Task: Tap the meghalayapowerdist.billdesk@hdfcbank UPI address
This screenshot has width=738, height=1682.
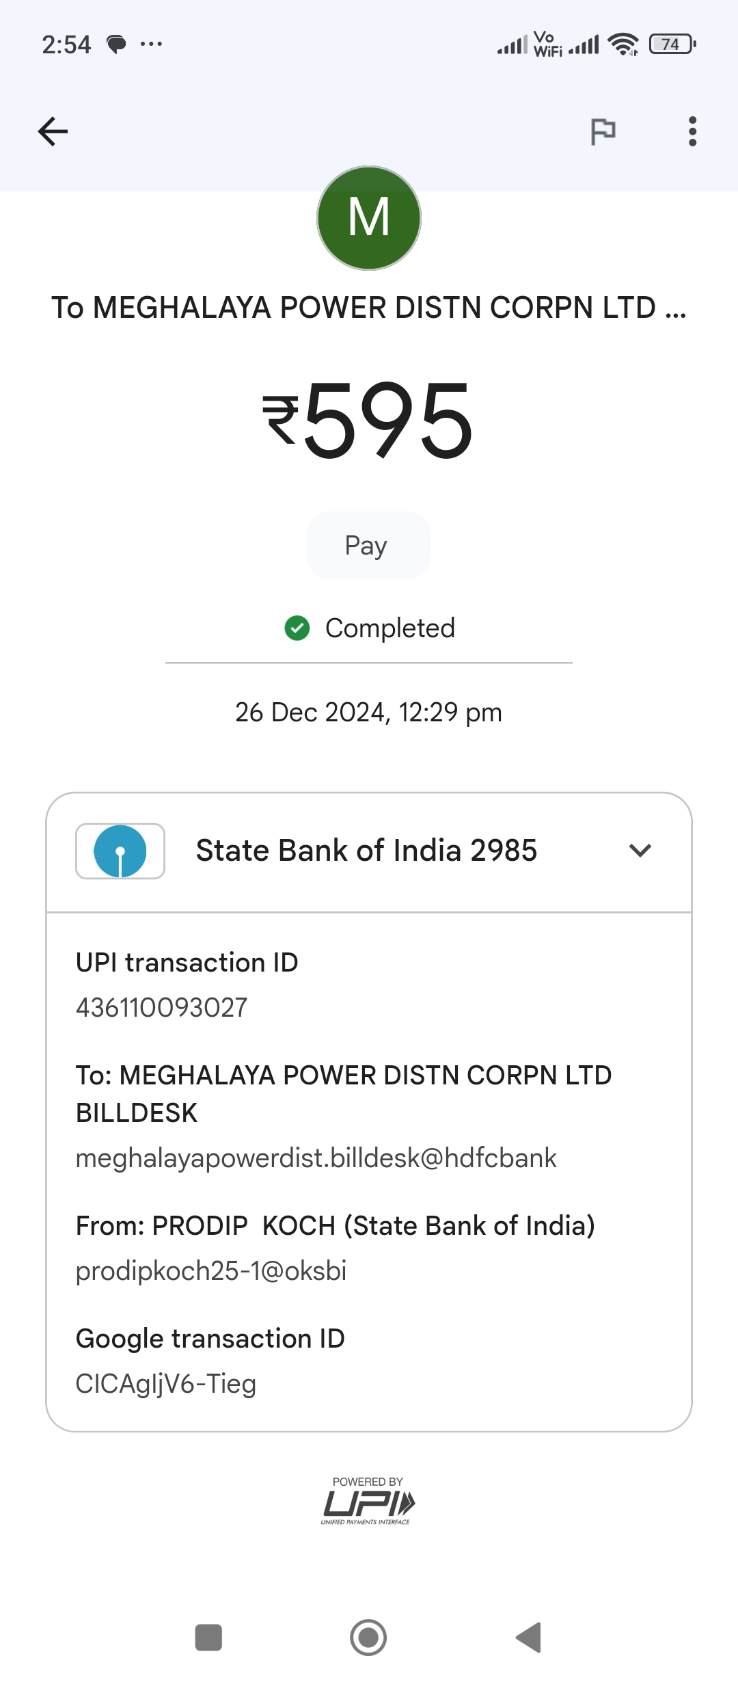Action: coord(316,1158)
